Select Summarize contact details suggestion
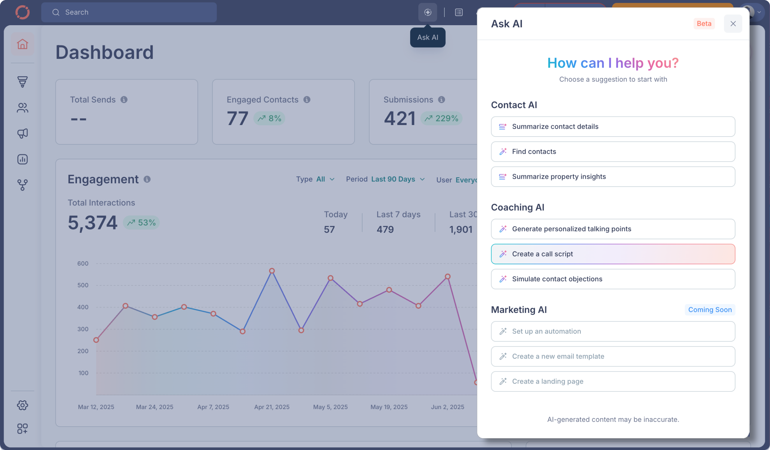The image size is (770, 450). point(613,126)
